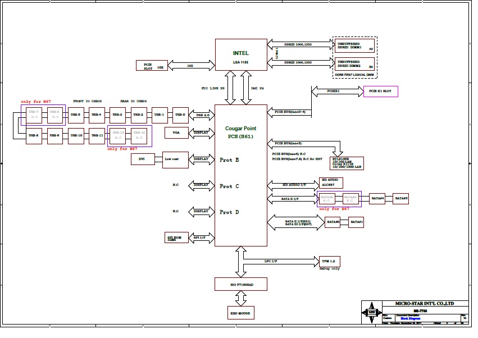Select the DVI block
This screenshot has width=478, height=338.
(142, 159)
